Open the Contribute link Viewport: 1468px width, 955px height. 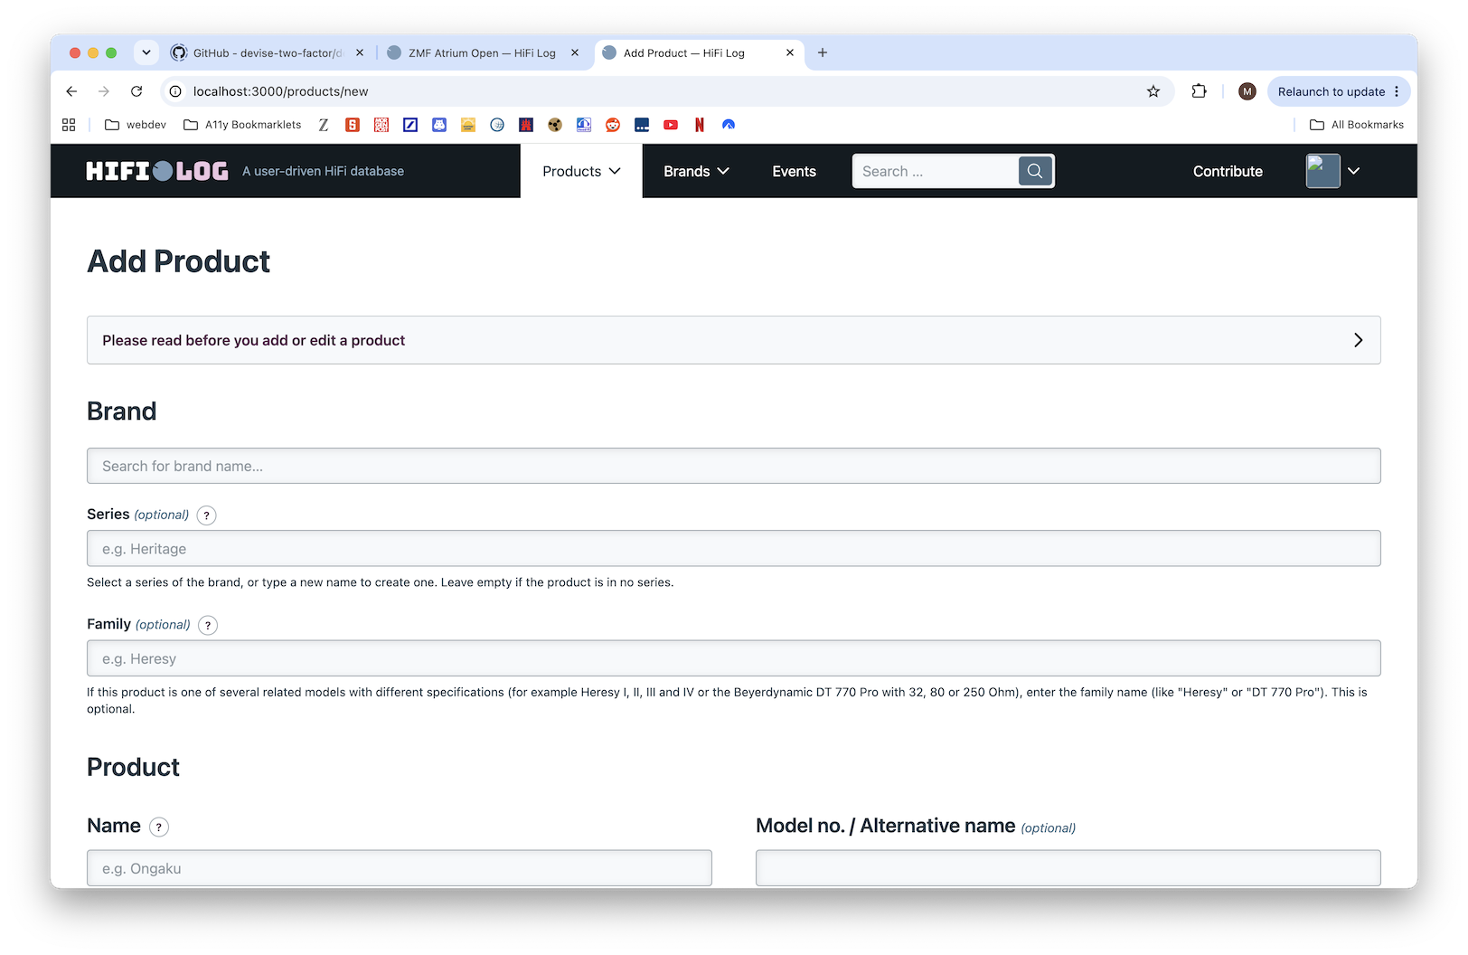coord(1228,171)
